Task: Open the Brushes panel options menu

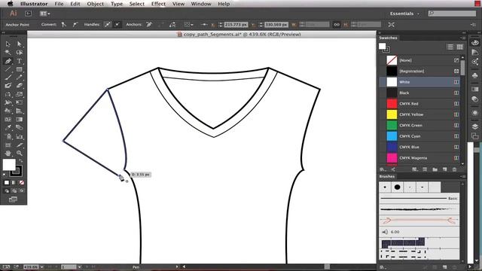Action: (463, 176)
